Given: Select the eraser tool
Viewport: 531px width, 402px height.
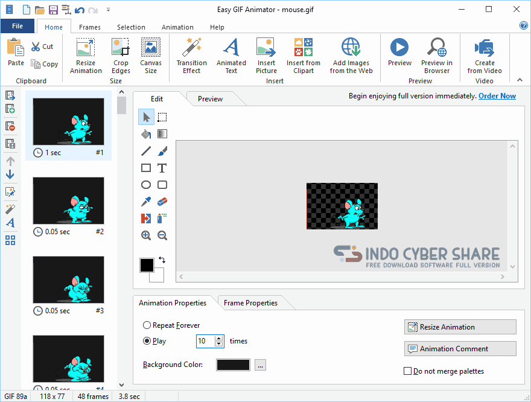Looking at the screenshot, I should point(162,202).
